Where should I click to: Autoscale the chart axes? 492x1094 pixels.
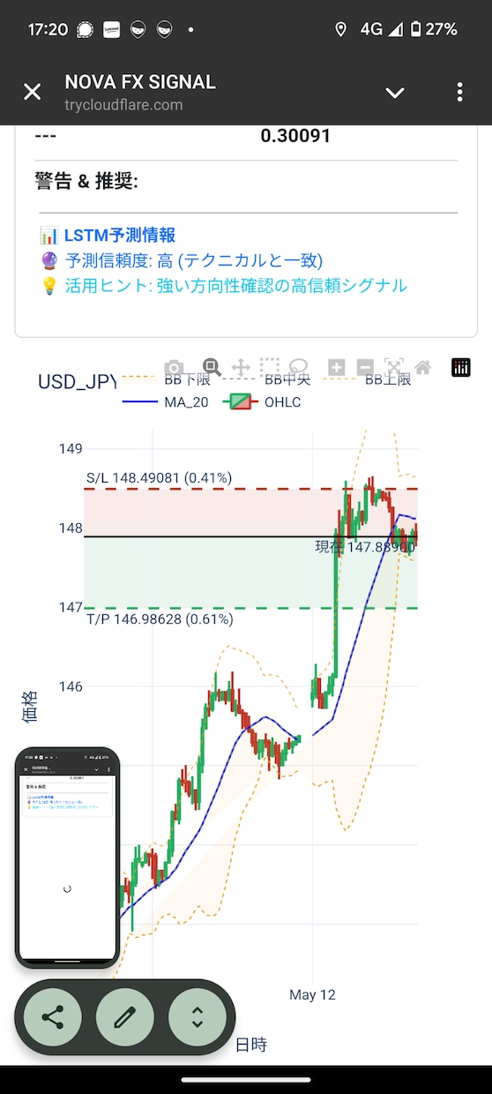coord(394,367)
